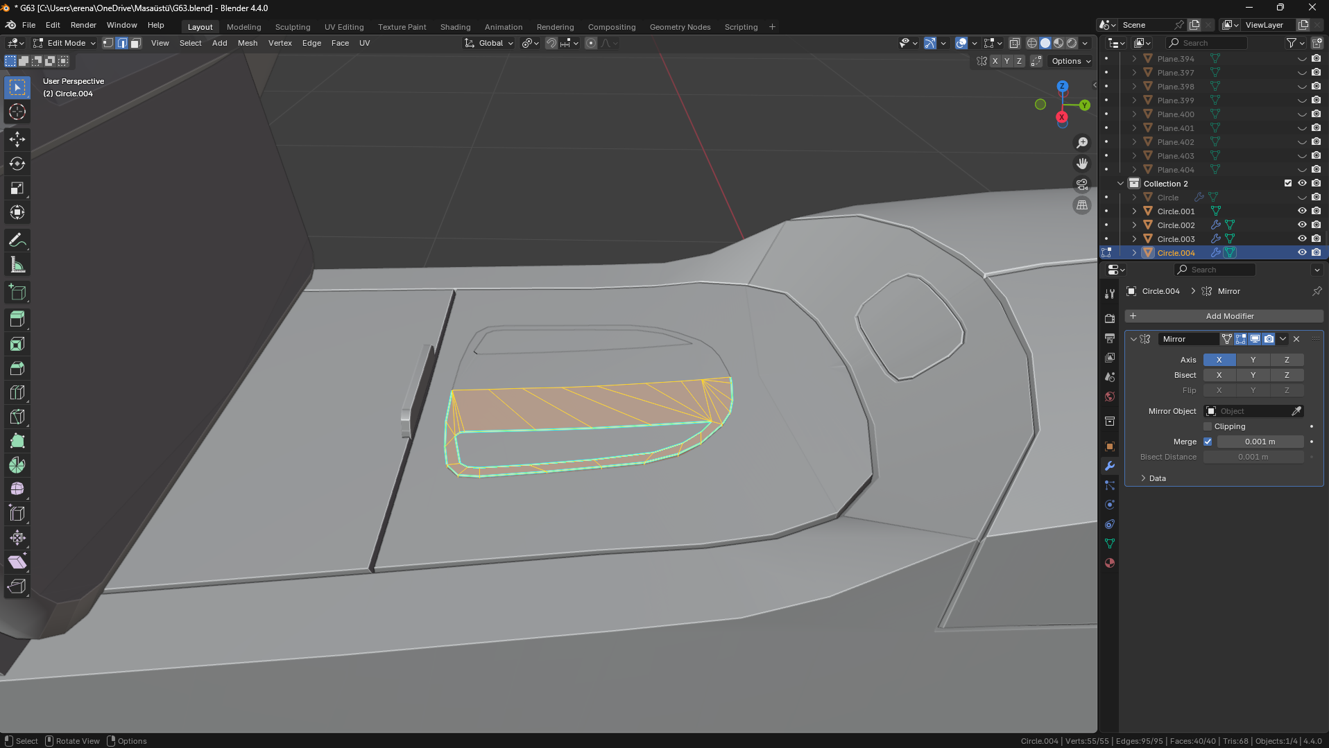Select the Knife tool
This screenshot has width=1329, height=748.
[17, 417]
